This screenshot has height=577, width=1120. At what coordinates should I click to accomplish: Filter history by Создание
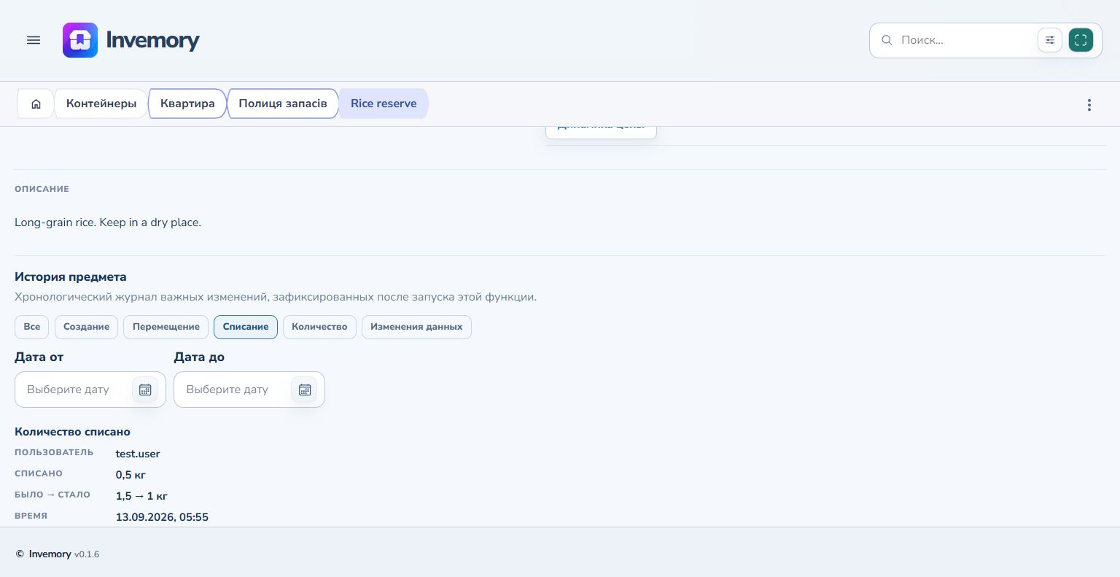click(86, 327)
